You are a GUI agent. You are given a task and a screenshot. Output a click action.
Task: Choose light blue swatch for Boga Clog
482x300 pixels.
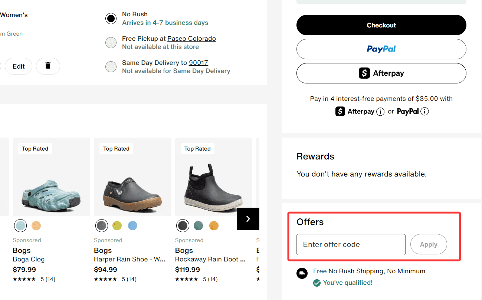click(21, 225)
